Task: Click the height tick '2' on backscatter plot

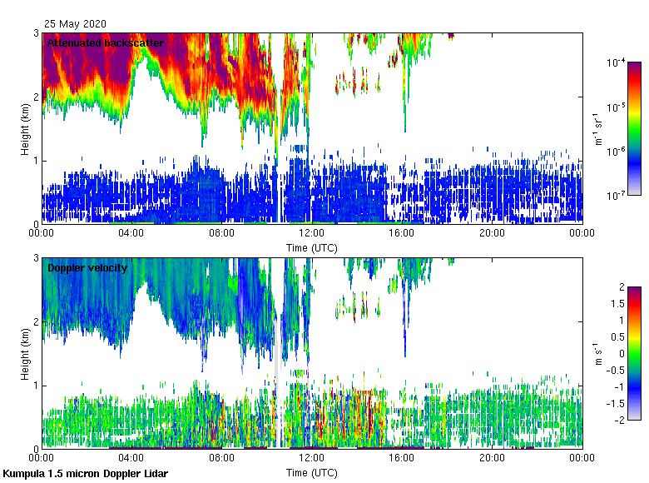Action: pos(36,97)
